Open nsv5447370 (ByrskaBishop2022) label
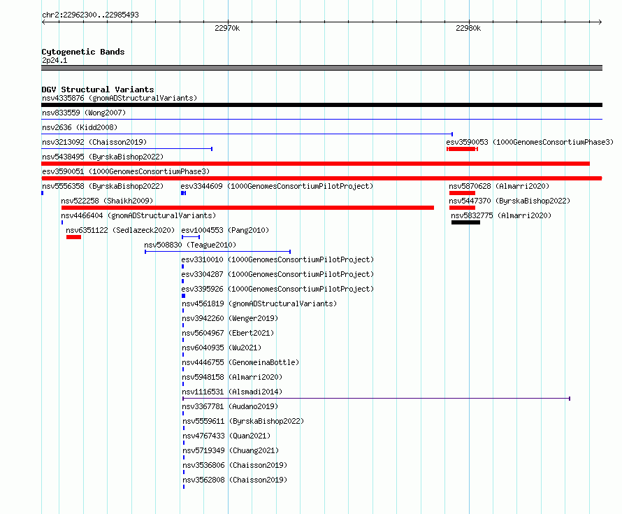The image size is (622, 514). tap(509, 201)
